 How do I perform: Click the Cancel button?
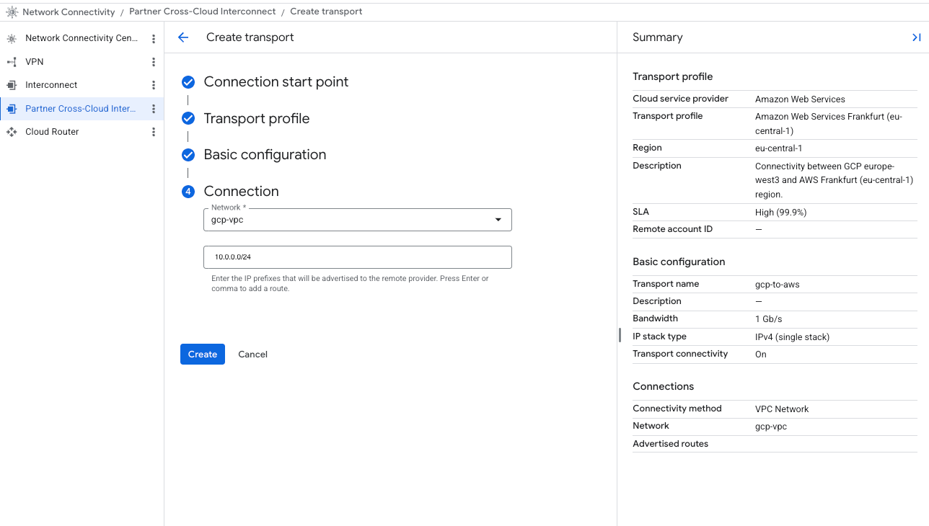[252, 355]
